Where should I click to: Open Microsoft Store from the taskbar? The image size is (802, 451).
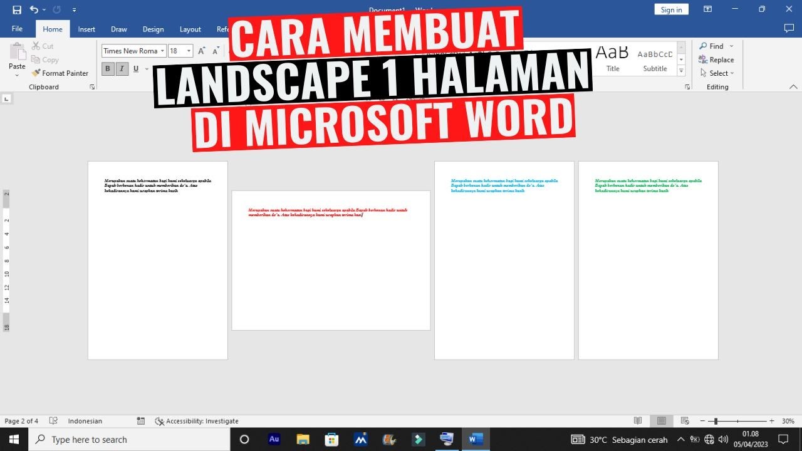click(331, 439)
